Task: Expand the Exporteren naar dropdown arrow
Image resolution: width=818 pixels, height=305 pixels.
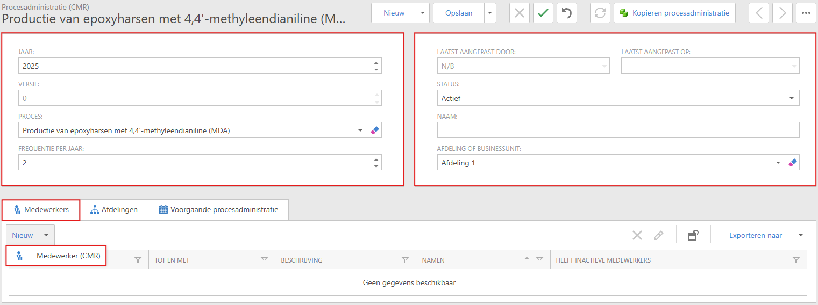Action: point(800,235)
